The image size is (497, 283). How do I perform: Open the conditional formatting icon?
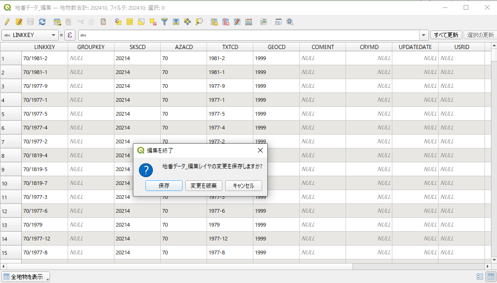[263, 22]
